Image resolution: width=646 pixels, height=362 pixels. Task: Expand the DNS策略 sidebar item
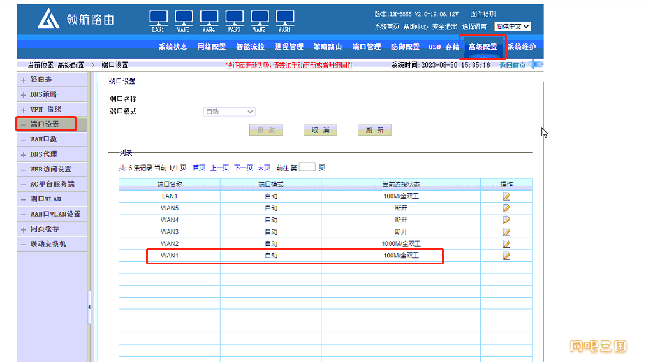point(24,95)
